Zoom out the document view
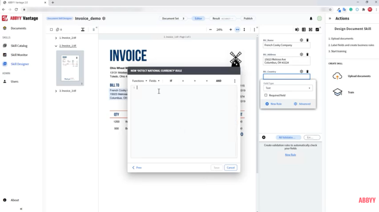The height and width of the screenshot is (212, 379). 211,30
